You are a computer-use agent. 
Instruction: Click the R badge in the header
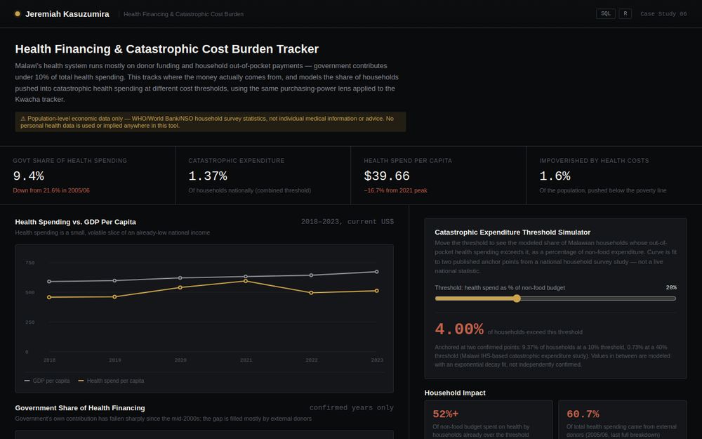[x=625, y=14]
